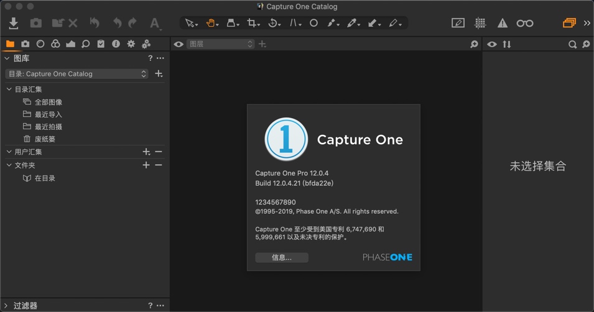This screenshot has height=312, width=594.
Task: Collapse the 图库 panel chevron
Action: point(7,58)
